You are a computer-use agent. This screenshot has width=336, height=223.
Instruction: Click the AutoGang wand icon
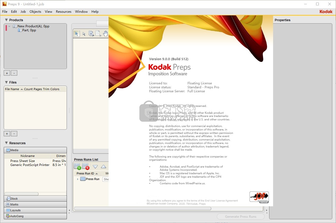pyautogui.click(x=8, y=216)
